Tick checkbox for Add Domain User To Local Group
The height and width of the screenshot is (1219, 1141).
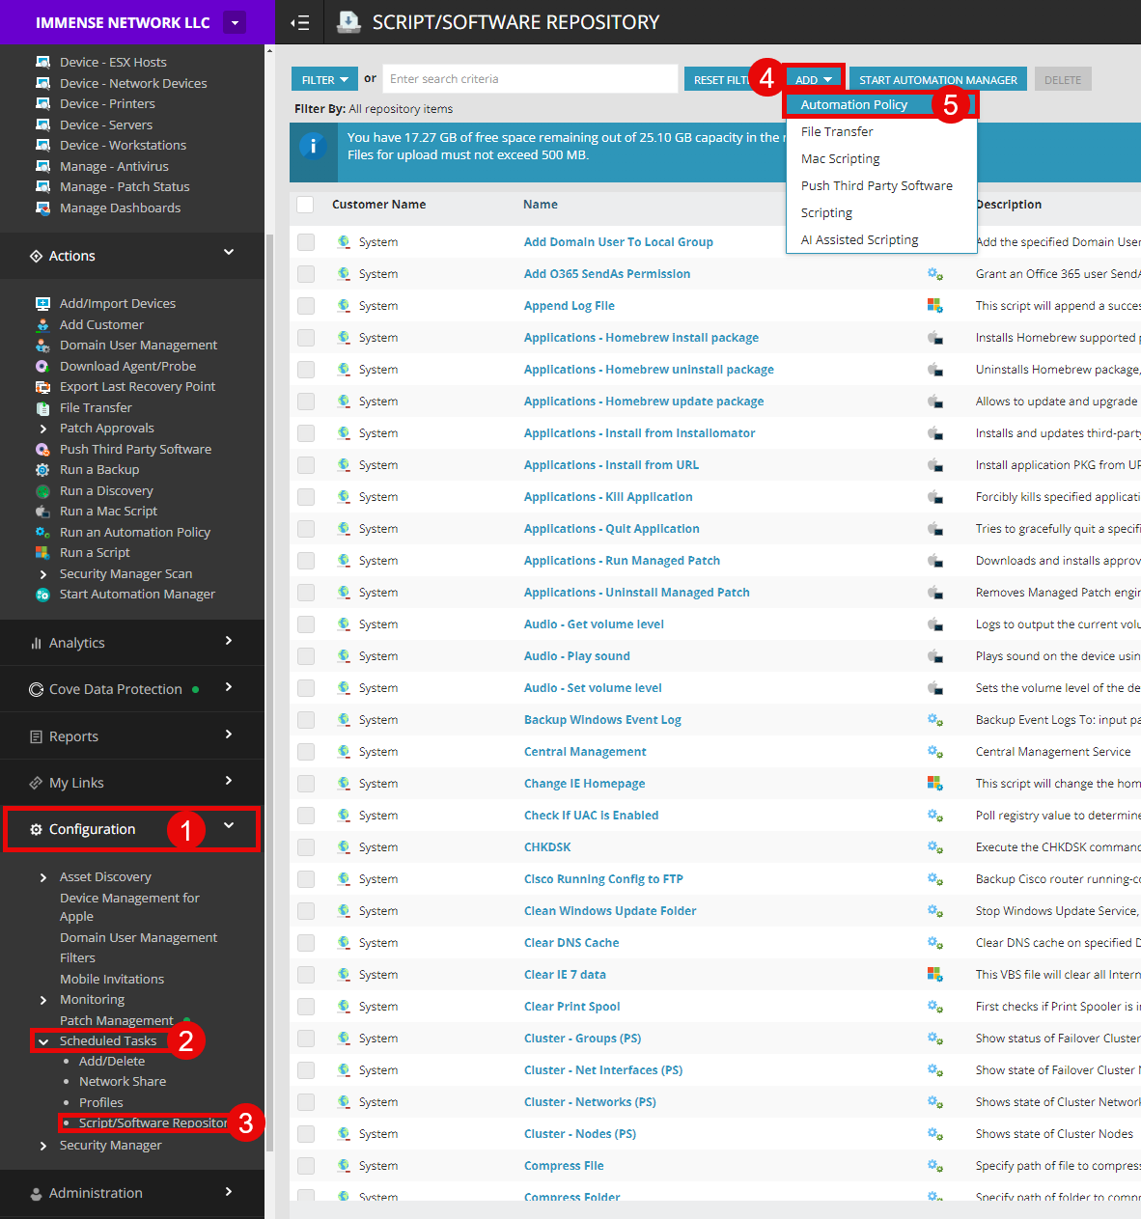tap(306, 242)
